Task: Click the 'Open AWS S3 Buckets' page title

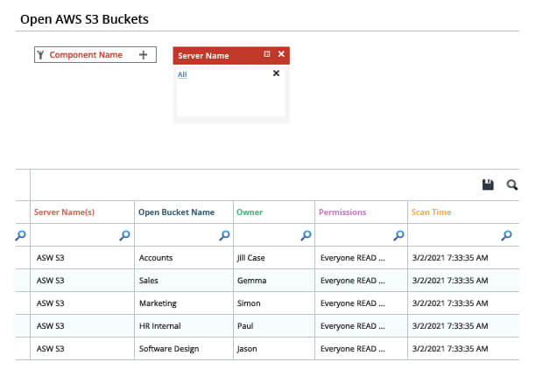Action: click(84, 19)
